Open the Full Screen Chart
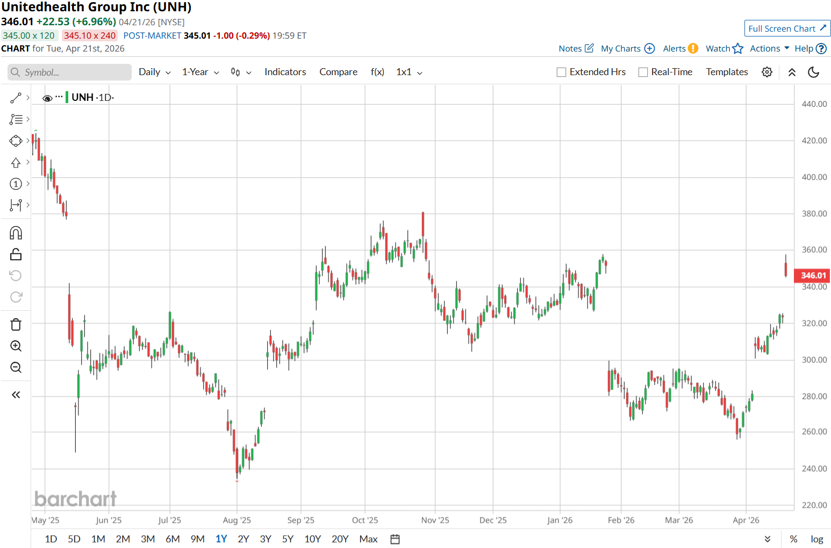The height and width of the screenshot is (548, 831). (x=787, y=28)
